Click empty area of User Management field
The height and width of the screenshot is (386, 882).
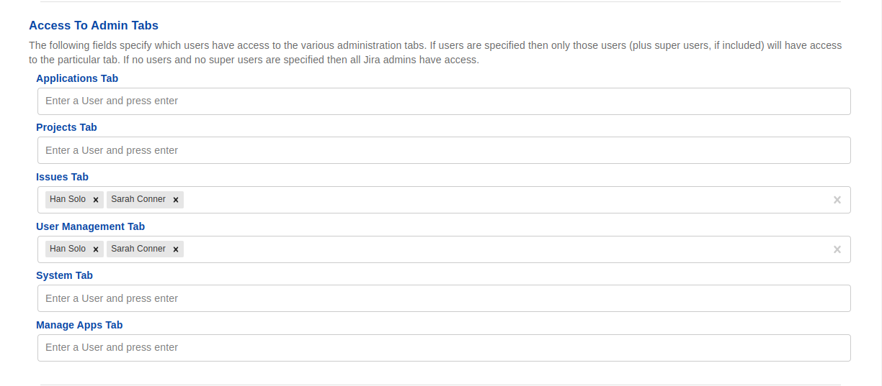tap(504, 249)
